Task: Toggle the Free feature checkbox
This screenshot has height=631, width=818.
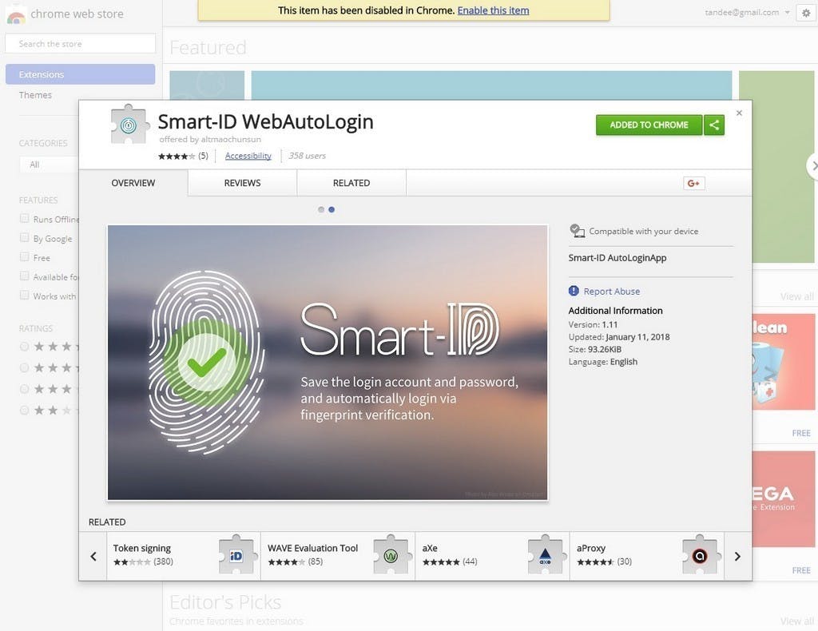Action: 25,257
